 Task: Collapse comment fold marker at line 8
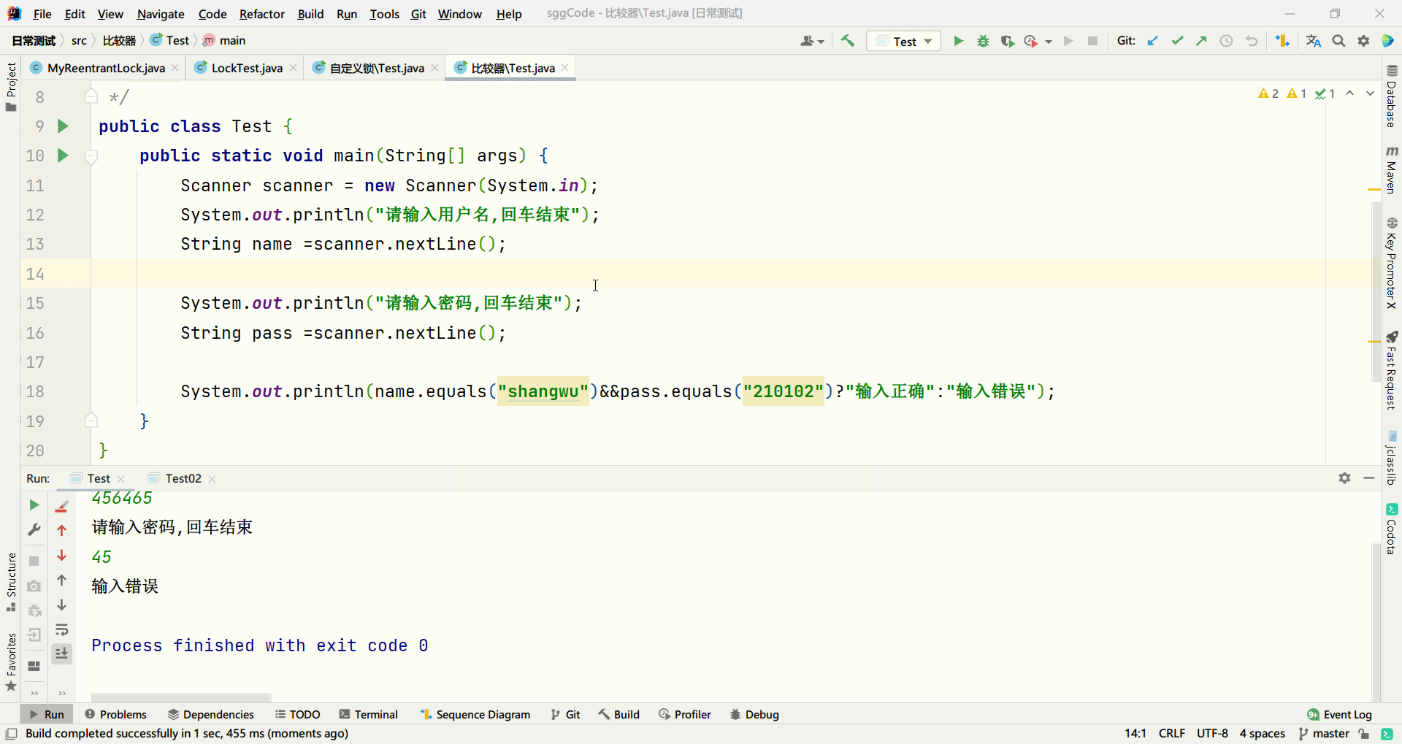[x=91, y=96]
